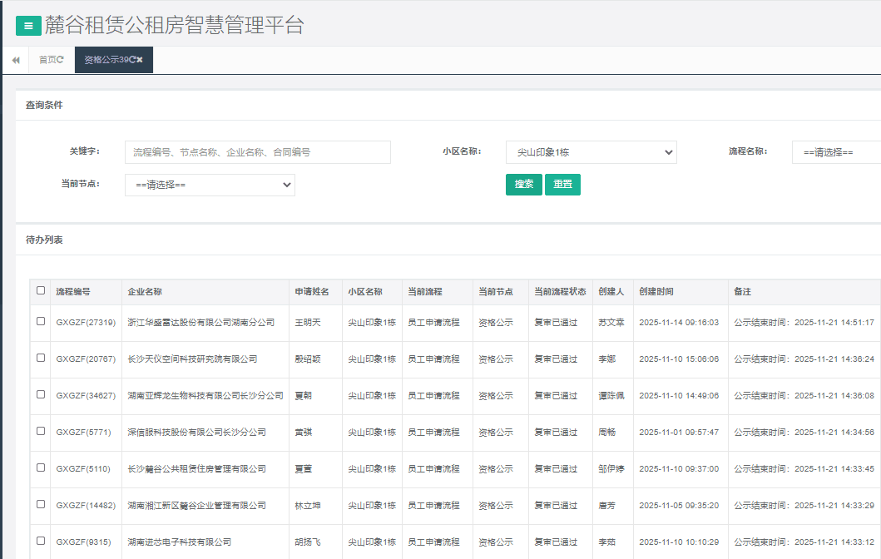Screen dimensions: 881x559
Task: Select the checkbox for GXGZF(5771)
Action: point(41,431)
